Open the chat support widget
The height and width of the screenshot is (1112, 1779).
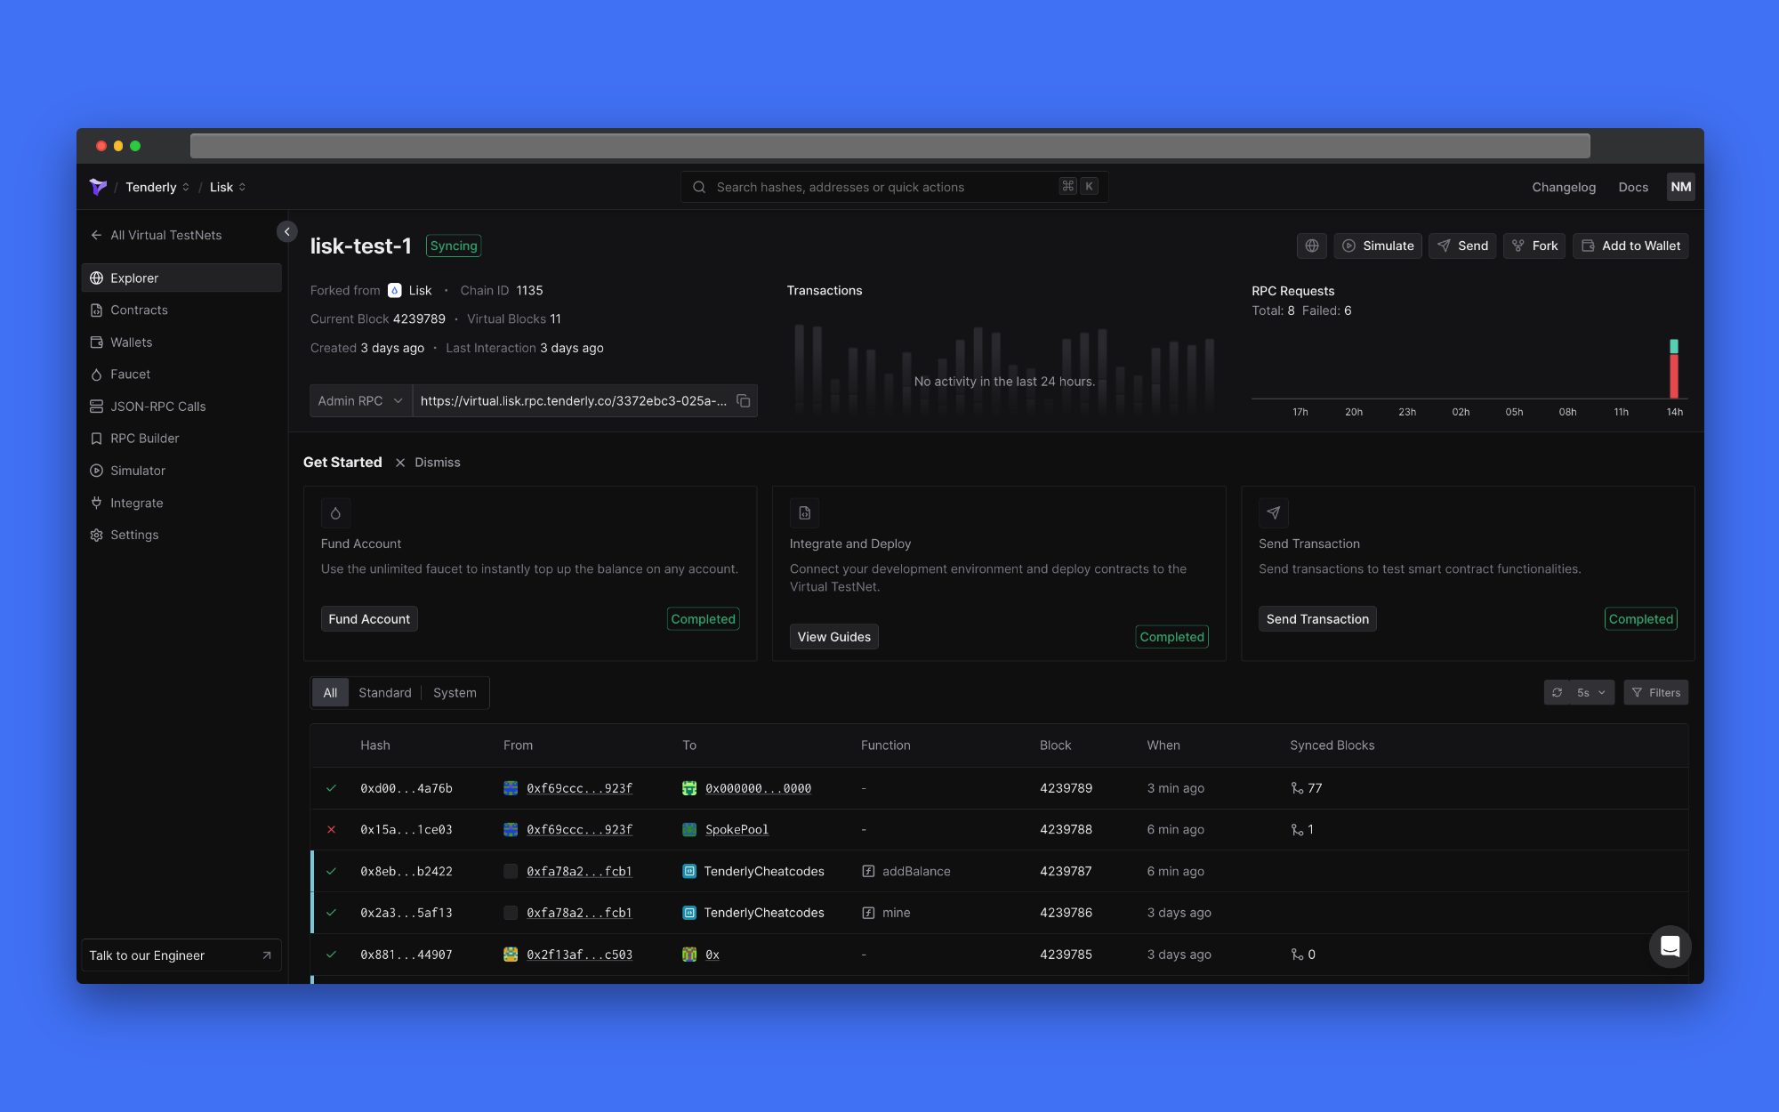click(x=1670, y=947)
